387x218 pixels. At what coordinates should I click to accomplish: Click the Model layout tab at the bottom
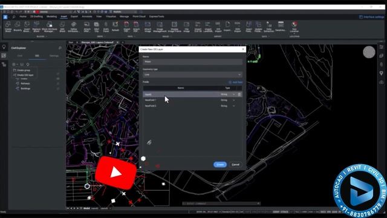coord(86,208)
